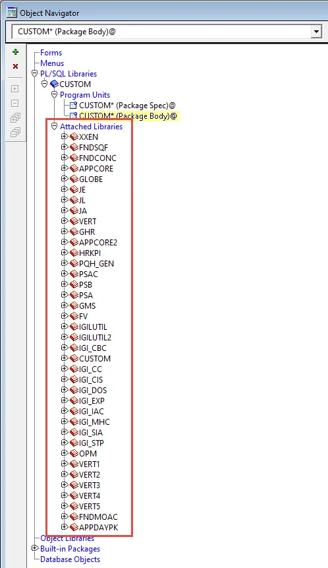Select CUSTOM* (Package Body) program unit
The width and height of the screenshot is (328, 568).
128,116
